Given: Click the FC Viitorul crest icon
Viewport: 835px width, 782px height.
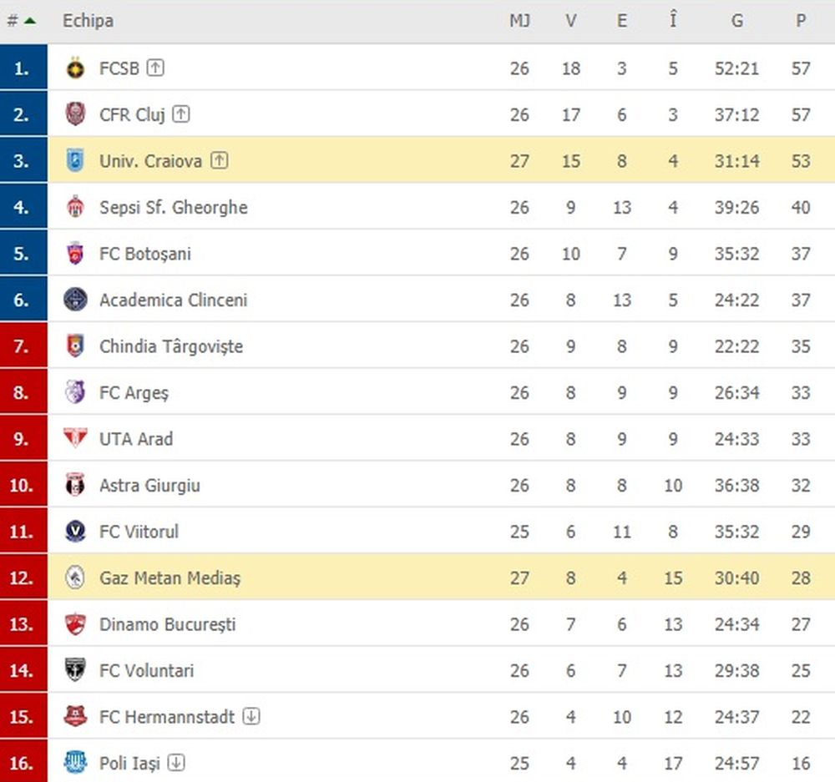Looking at the screenshot, I should [x=75, y=532].
